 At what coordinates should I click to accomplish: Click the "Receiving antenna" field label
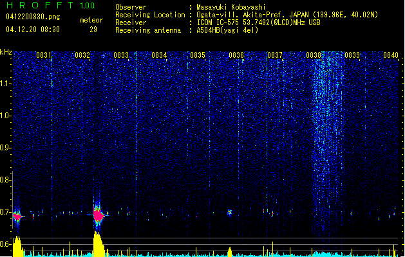tap(148, 30)
